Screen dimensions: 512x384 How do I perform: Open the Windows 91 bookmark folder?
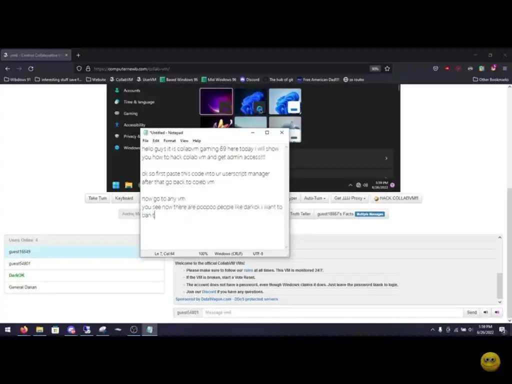click(x=17, y=79)
